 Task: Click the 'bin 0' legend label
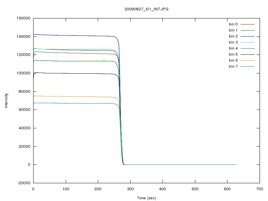pos(233,24)
